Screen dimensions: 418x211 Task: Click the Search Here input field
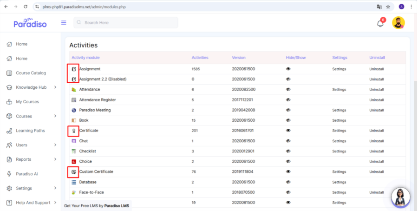[125, 23]
